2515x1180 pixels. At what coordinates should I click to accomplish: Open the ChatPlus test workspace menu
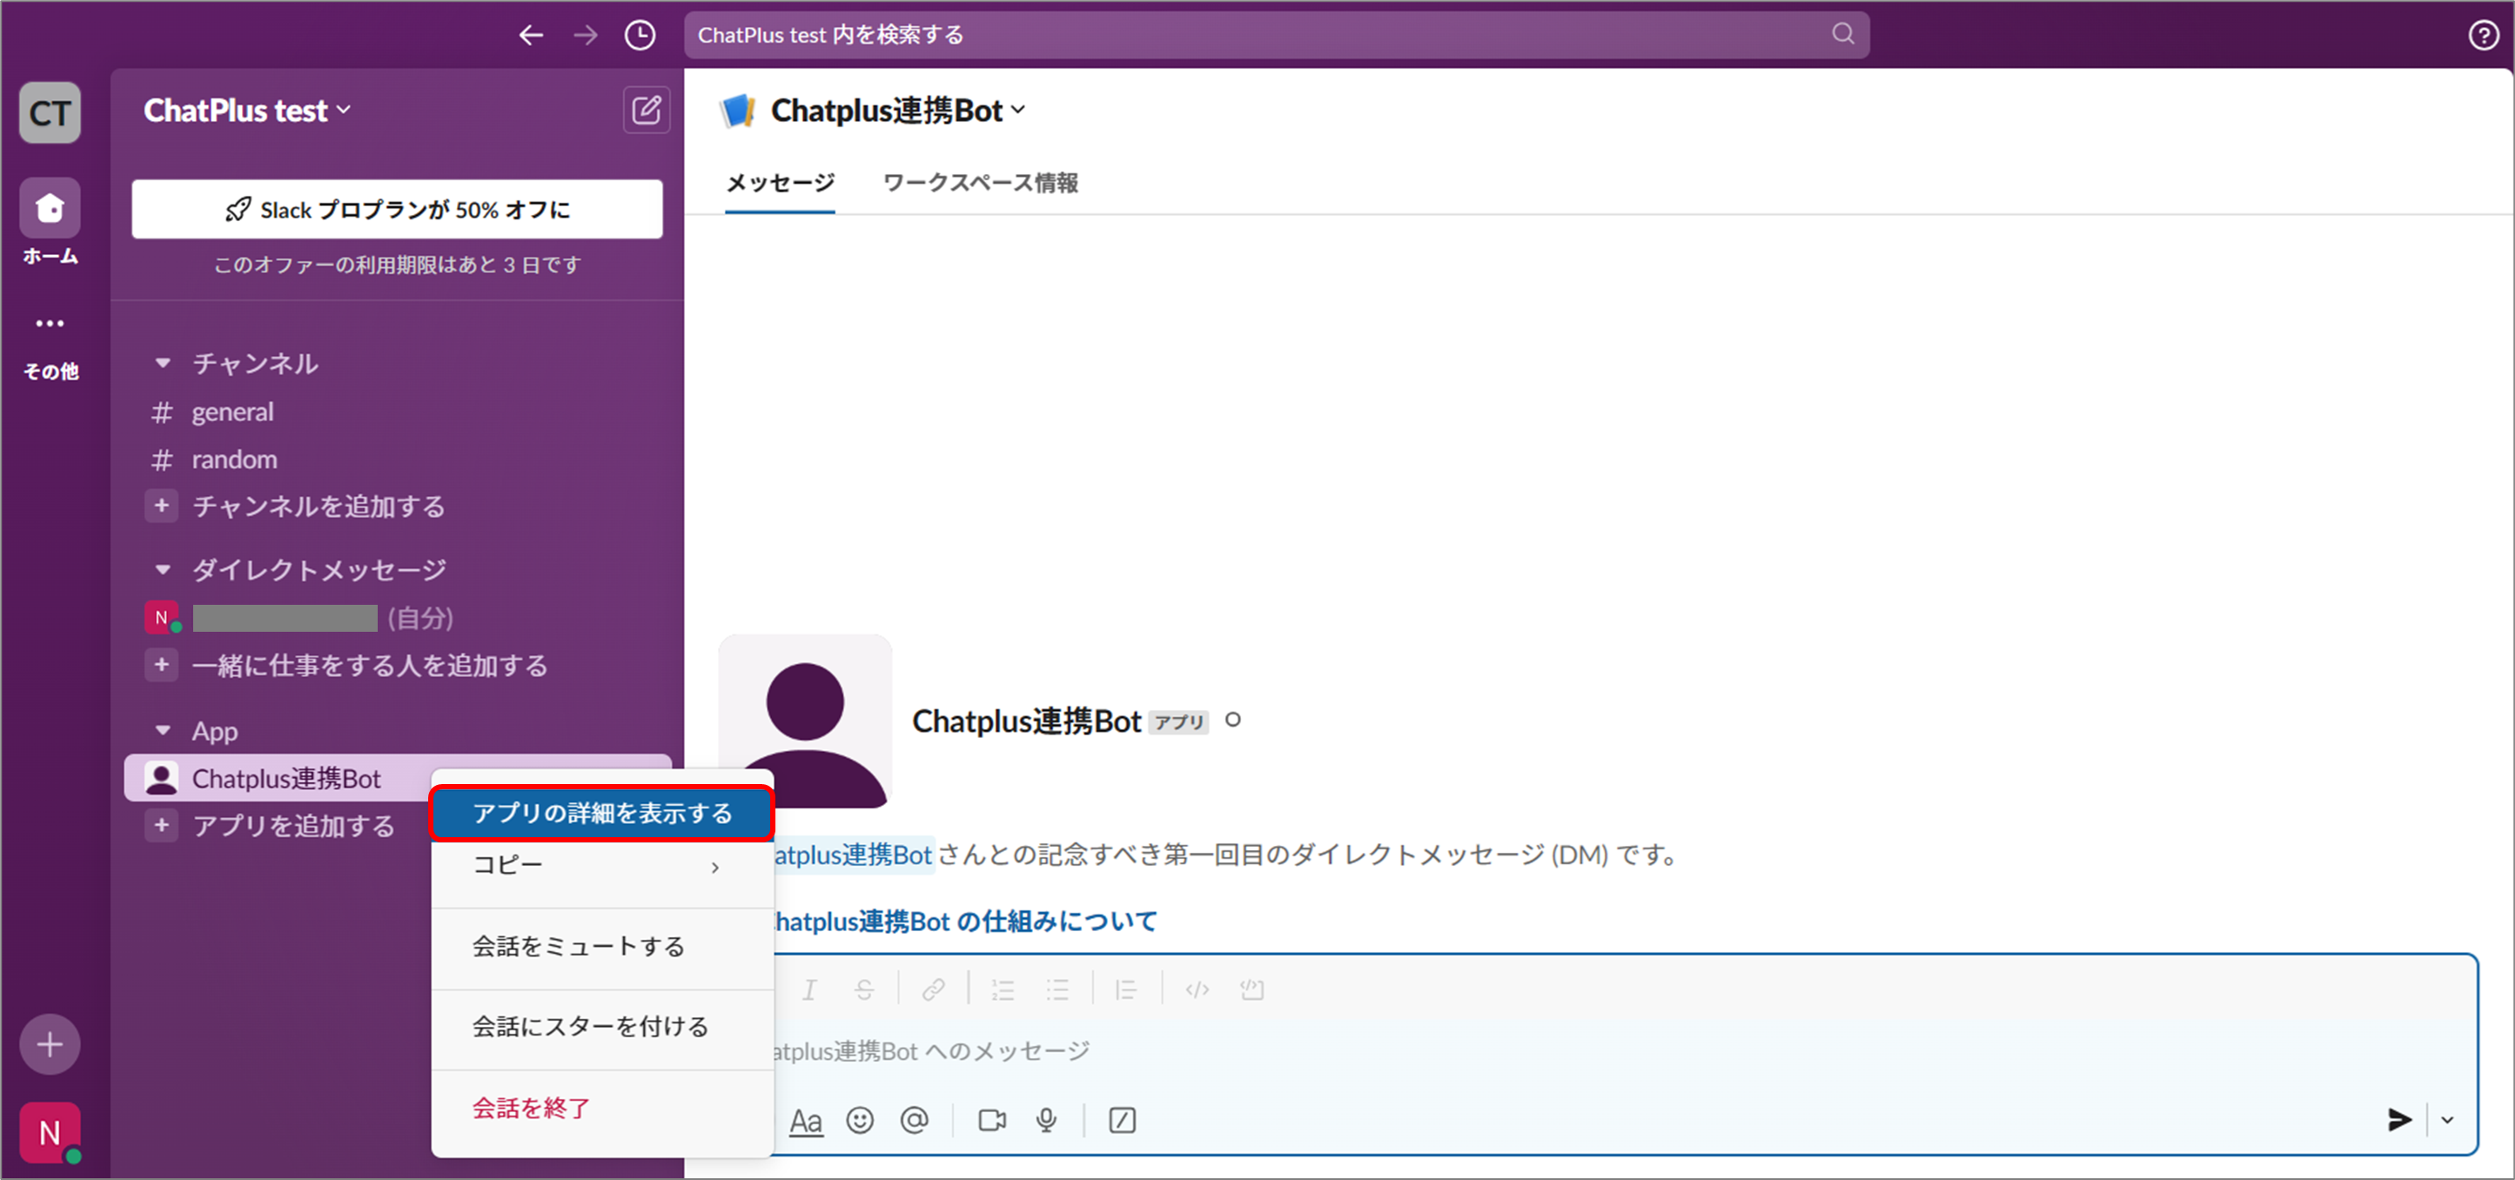[247, 111]
